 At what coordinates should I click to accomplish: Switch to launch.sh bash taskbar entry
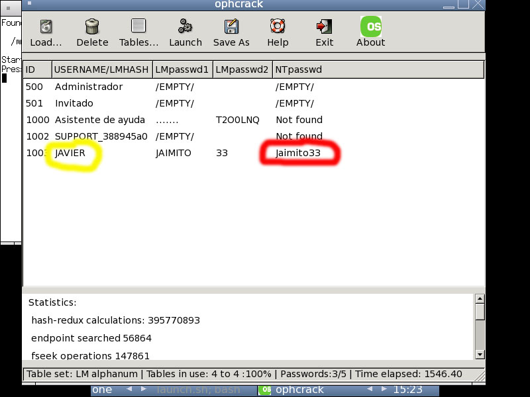197,390
